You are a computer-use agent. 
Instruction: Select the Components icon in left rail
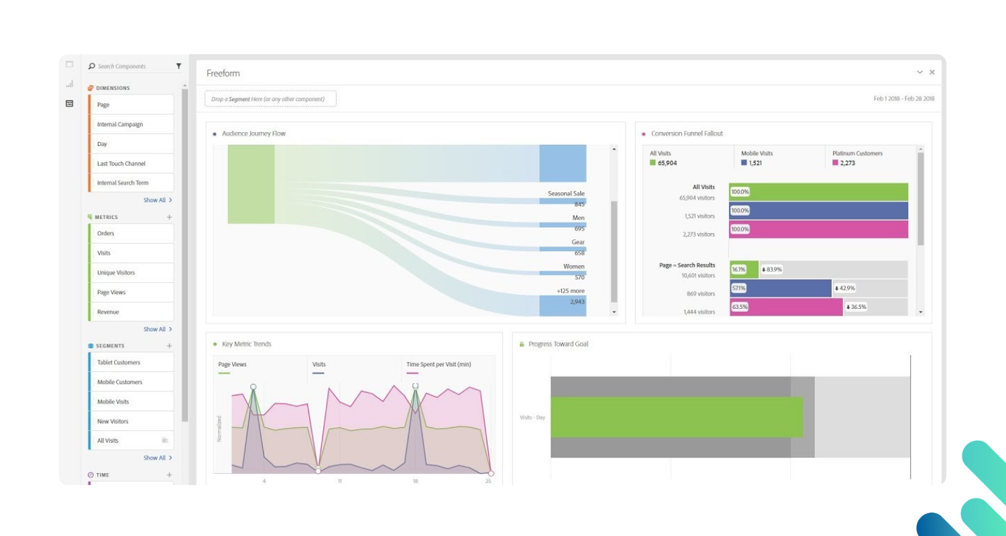tap(69, 103)
